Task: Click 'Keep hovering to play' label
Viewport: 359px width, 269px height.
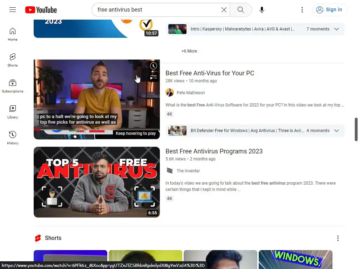Action: [x=136, y=133]
